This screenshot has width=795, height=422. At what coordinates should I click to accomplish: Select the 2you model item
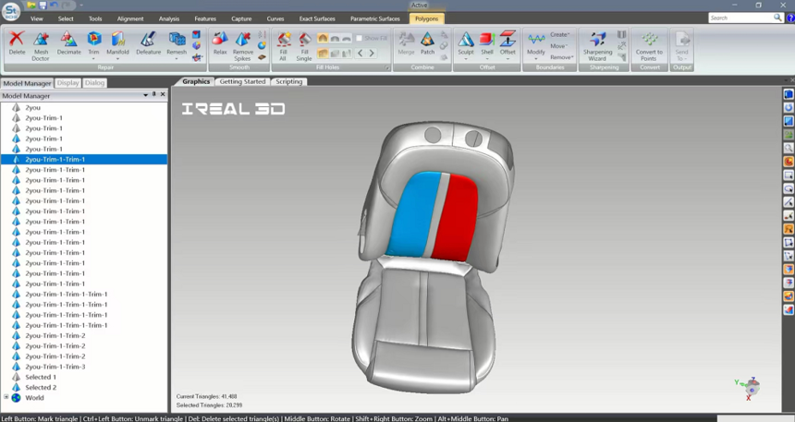point(33,107)
